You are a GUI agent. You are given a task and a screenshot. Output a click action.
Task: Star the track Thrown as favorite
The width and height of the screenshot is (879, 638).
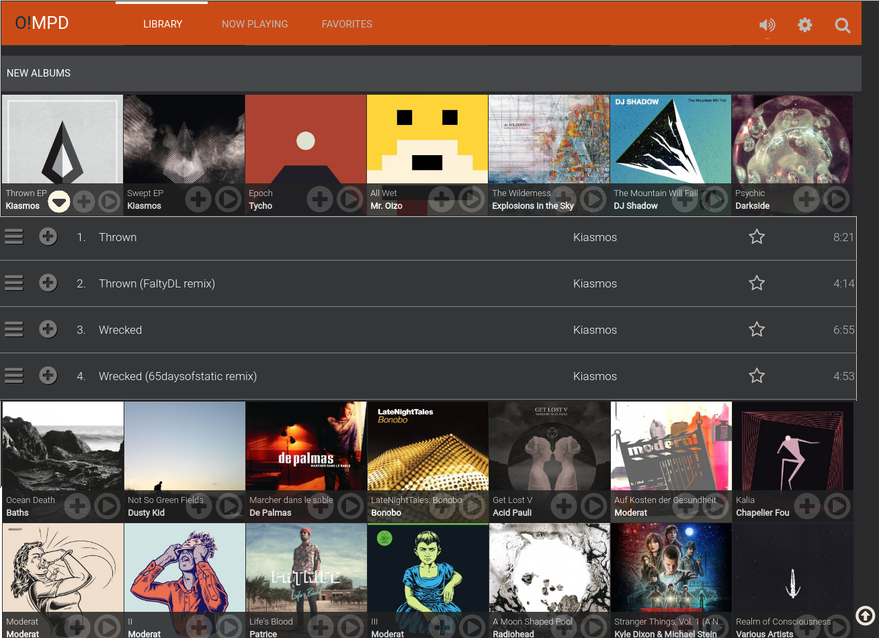click(x=757, y=236)
